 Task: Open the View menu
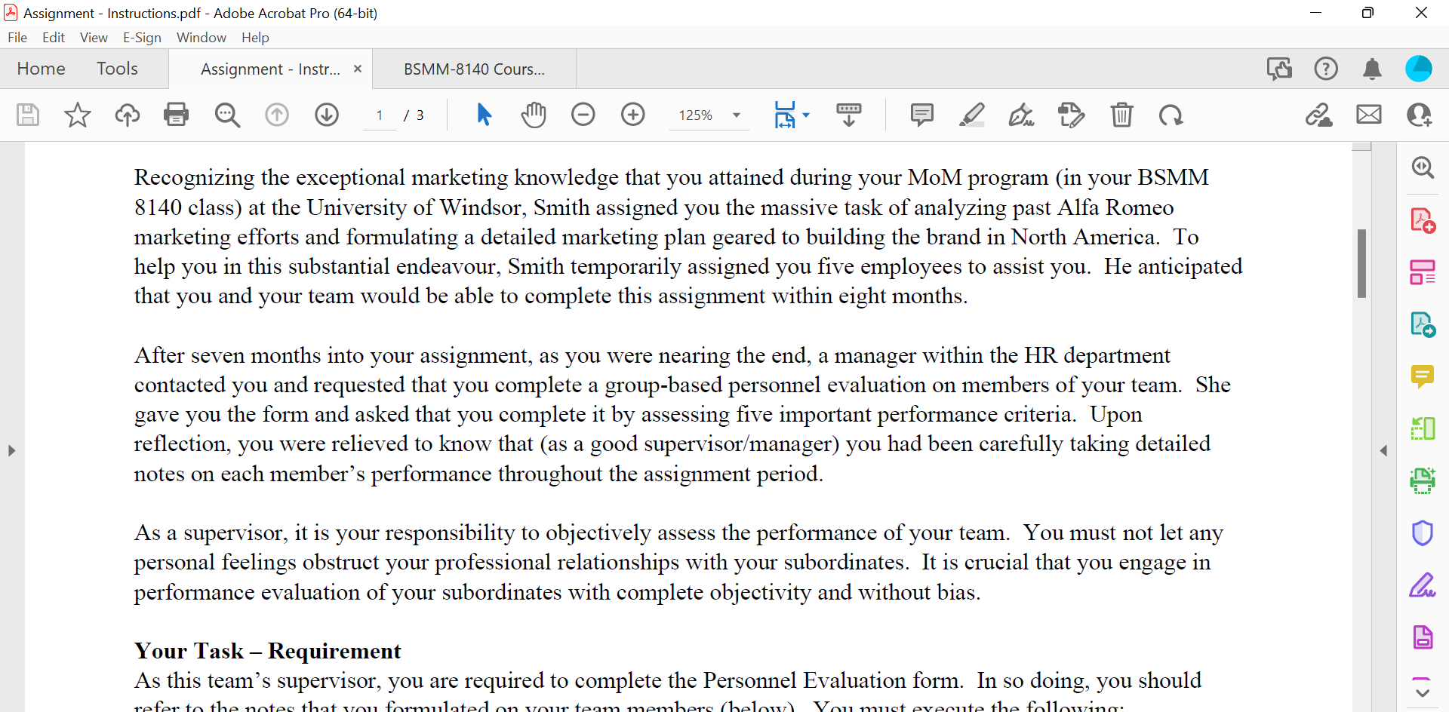click(x=94, y=38)
